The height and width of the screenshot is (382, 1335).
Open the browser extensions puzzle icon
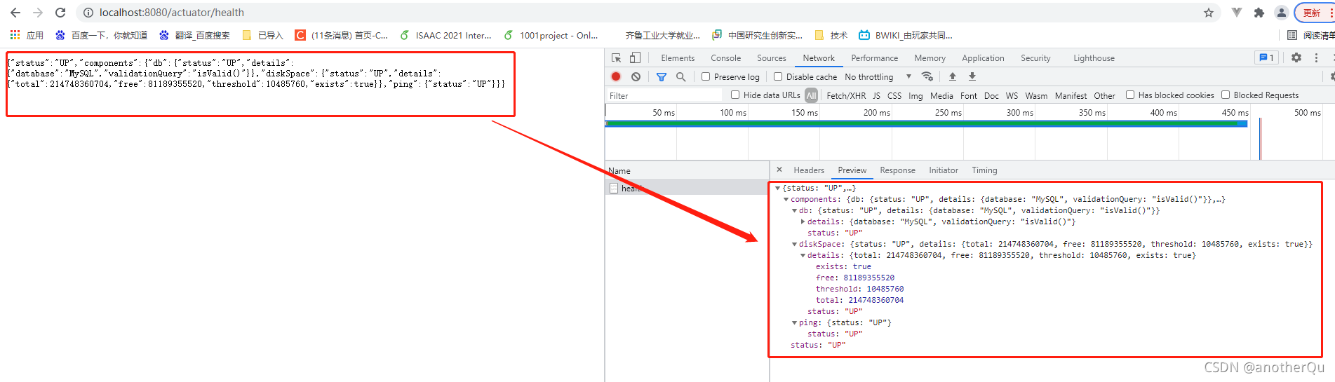(1259, 13)
